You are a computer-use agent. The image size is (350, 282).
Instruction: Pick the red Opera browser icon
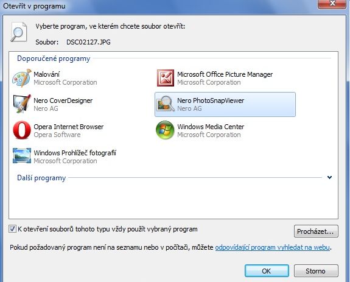[x=22, y=130]
